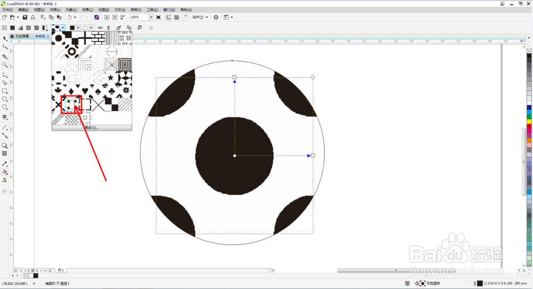Open 编辑 menu

click(23, 10)
